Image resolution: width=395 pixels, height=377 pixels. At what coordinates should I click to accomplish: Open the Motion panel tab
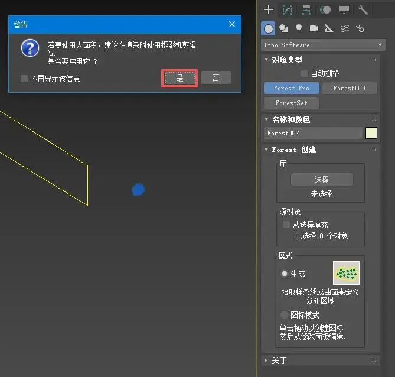(x=325, y=10)
